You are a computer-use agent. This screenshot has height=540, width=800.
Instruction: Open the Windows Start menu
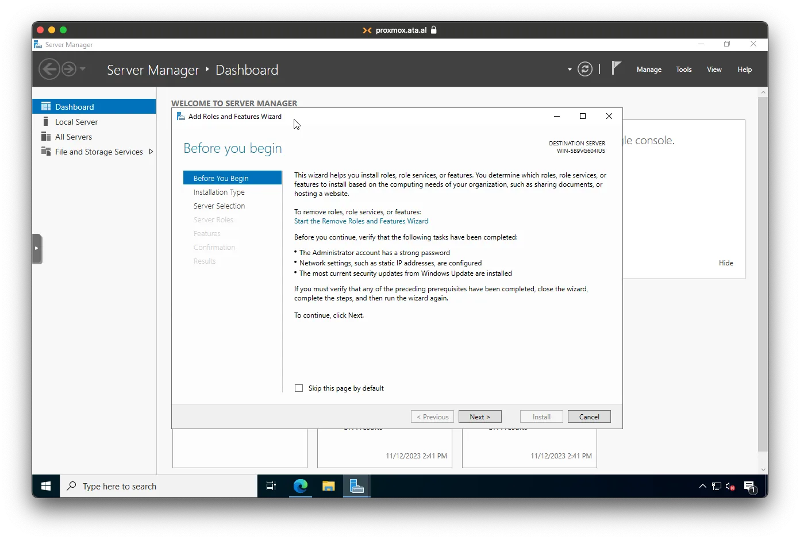click(46, 486)
